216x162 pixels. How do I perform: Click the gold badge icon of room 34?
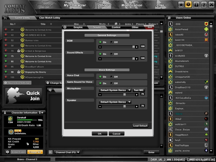pos(22,30)
